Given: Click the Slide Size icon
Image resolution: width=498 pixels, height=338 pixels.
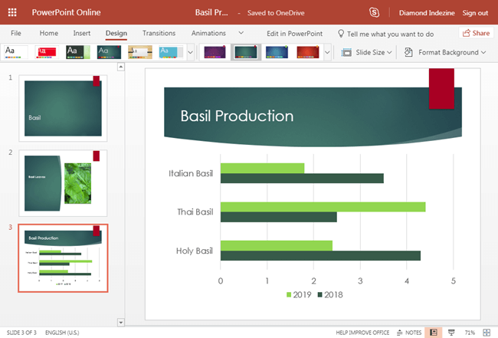Looking at the screenshot, I should tap(347, 52).
